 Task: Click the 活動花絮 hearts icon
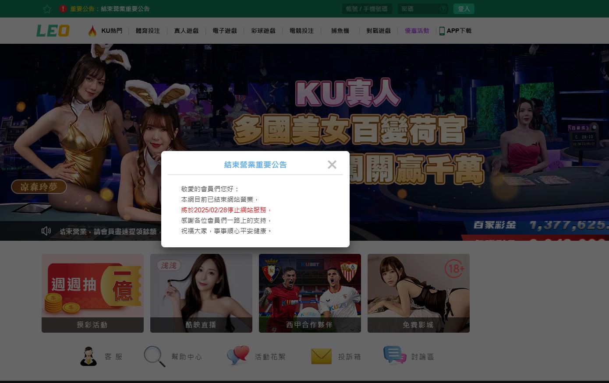pyautogui.click(x=238, y=355)
